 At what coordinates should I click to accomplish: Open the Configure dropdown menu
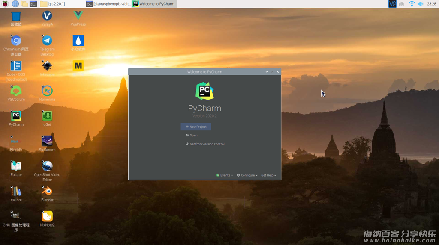(x=247, y=175)
